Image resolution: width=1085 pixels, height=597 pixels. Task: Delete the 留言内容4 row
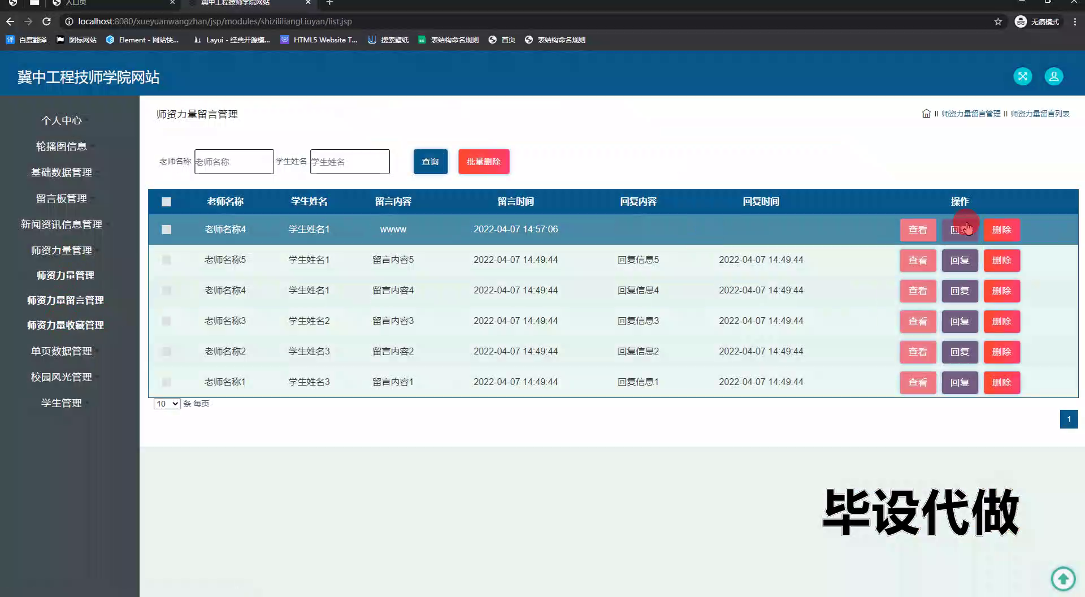tap(1001, 291)
